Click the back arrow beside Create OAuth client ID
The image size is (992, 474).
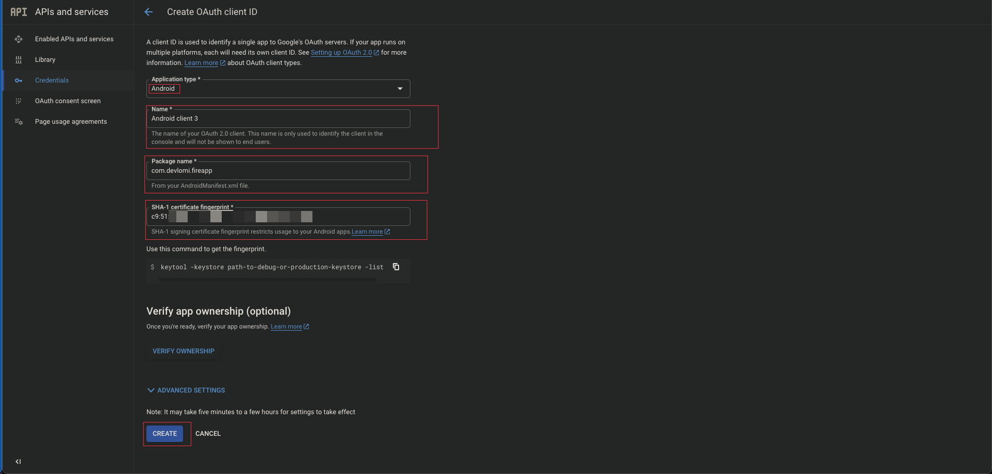pyautogui.click(x=148, y=12)
